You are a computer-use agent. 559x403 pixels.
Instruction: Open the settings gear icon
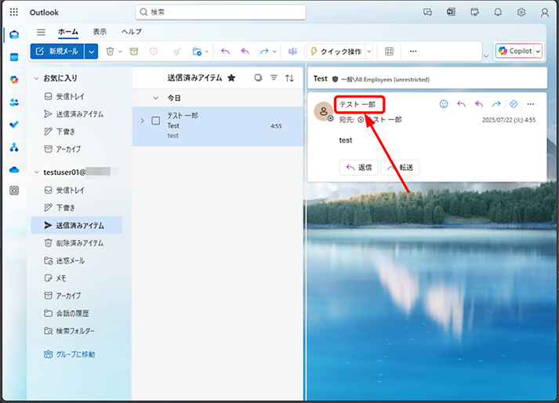tap(521, 13)
